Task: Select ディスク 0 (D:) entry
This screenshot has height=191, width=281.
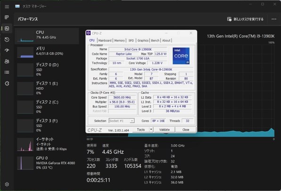Action: click(x=47, y=69)
